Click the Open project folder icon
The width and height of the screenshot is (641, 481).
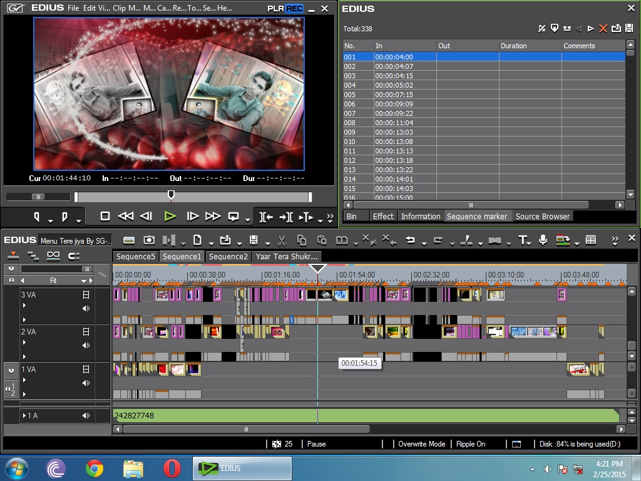pyautogui.click(x=225, y=240)
